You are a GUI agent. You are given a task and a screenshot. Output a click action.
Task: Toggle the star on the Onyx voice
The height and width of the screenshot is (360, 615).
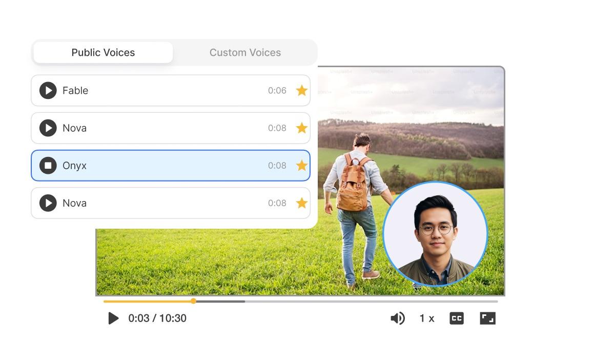pyautogui.click(x=302, y=165)
